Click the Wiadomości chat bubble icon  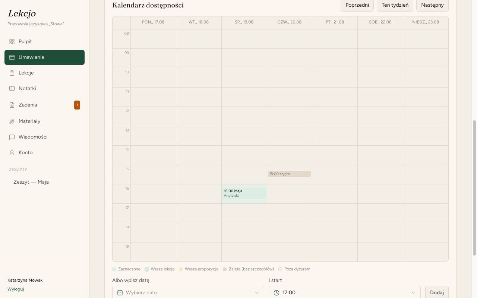tap(12, 137)
